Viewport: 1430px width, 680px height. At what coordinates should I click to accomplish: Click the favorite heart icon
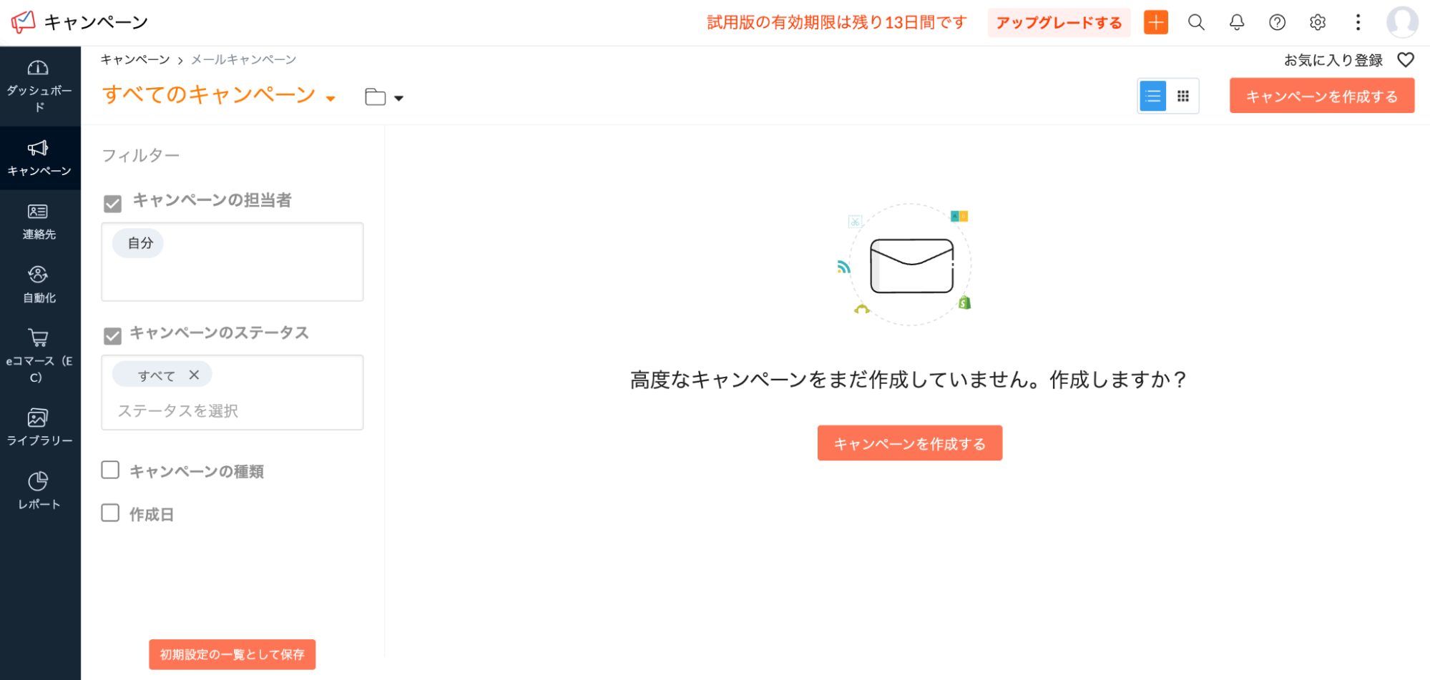pyautogui.click(x=1405, y=60)
